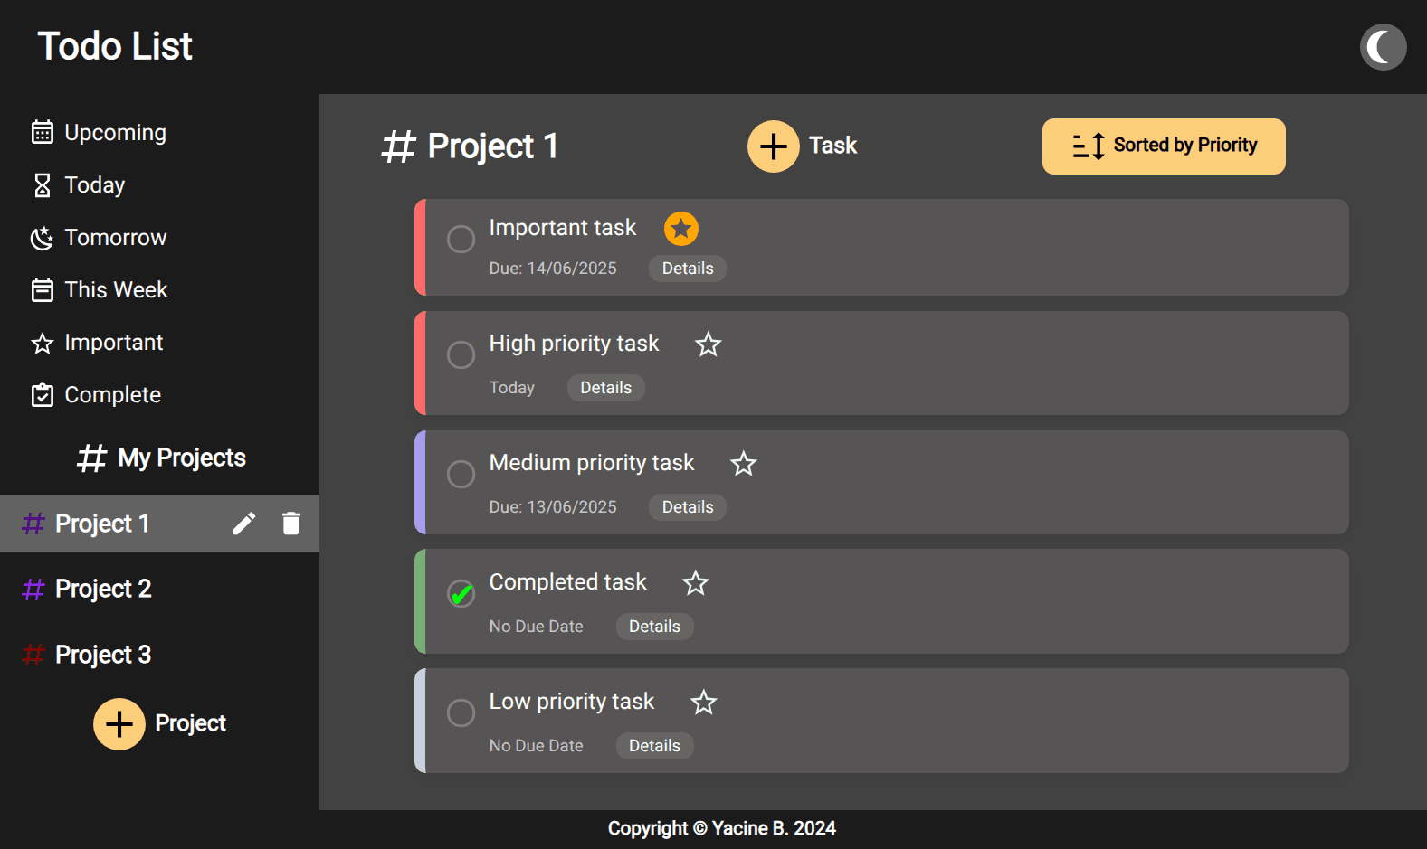Edit Project 1 with the pencil icon

244,524
